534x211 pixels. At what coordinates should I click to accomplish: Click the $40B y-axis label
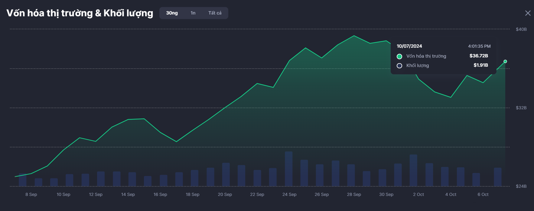[x=521, y=29]
